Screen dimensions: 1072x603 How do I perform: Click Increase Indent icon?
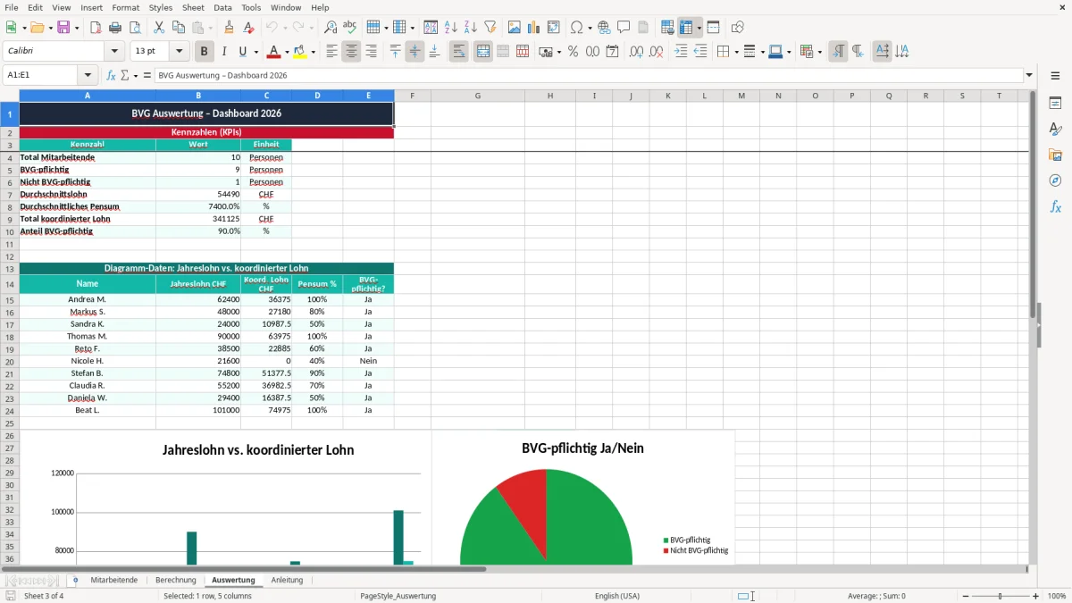coord(681,52)
